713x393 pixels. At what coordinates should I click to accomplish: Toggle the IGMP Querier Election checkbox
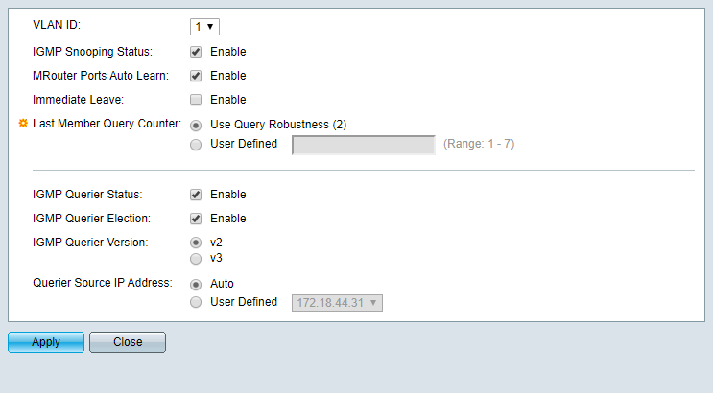coord(196,219)
